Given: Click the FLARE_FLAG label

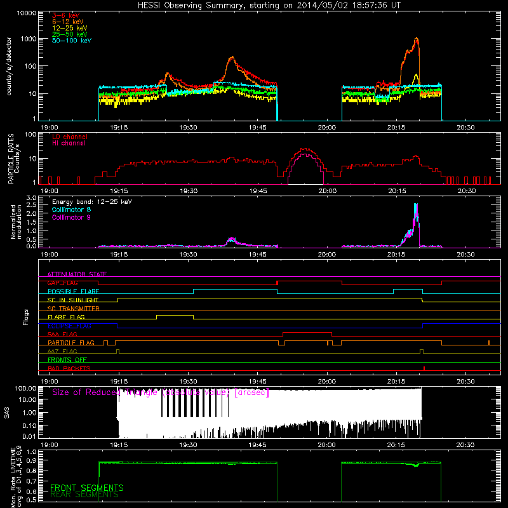Looking at the screenshot, I should 66,317.
